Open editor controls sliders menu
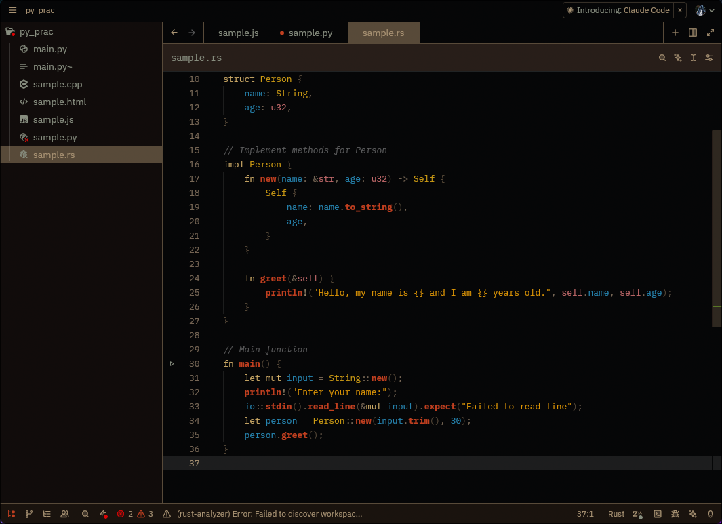Image resolution: width=722 pixels, height=524 pixels. (709, 58)
